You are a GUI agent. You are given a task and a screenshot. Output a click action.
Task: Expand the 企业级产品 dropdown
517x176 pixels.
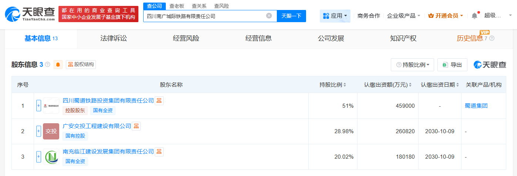[x=403, y=16]
